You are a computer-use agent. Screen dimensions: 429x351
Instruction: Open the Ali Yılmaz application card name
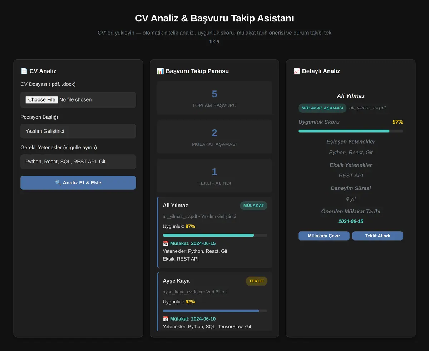tap(175, 206)
